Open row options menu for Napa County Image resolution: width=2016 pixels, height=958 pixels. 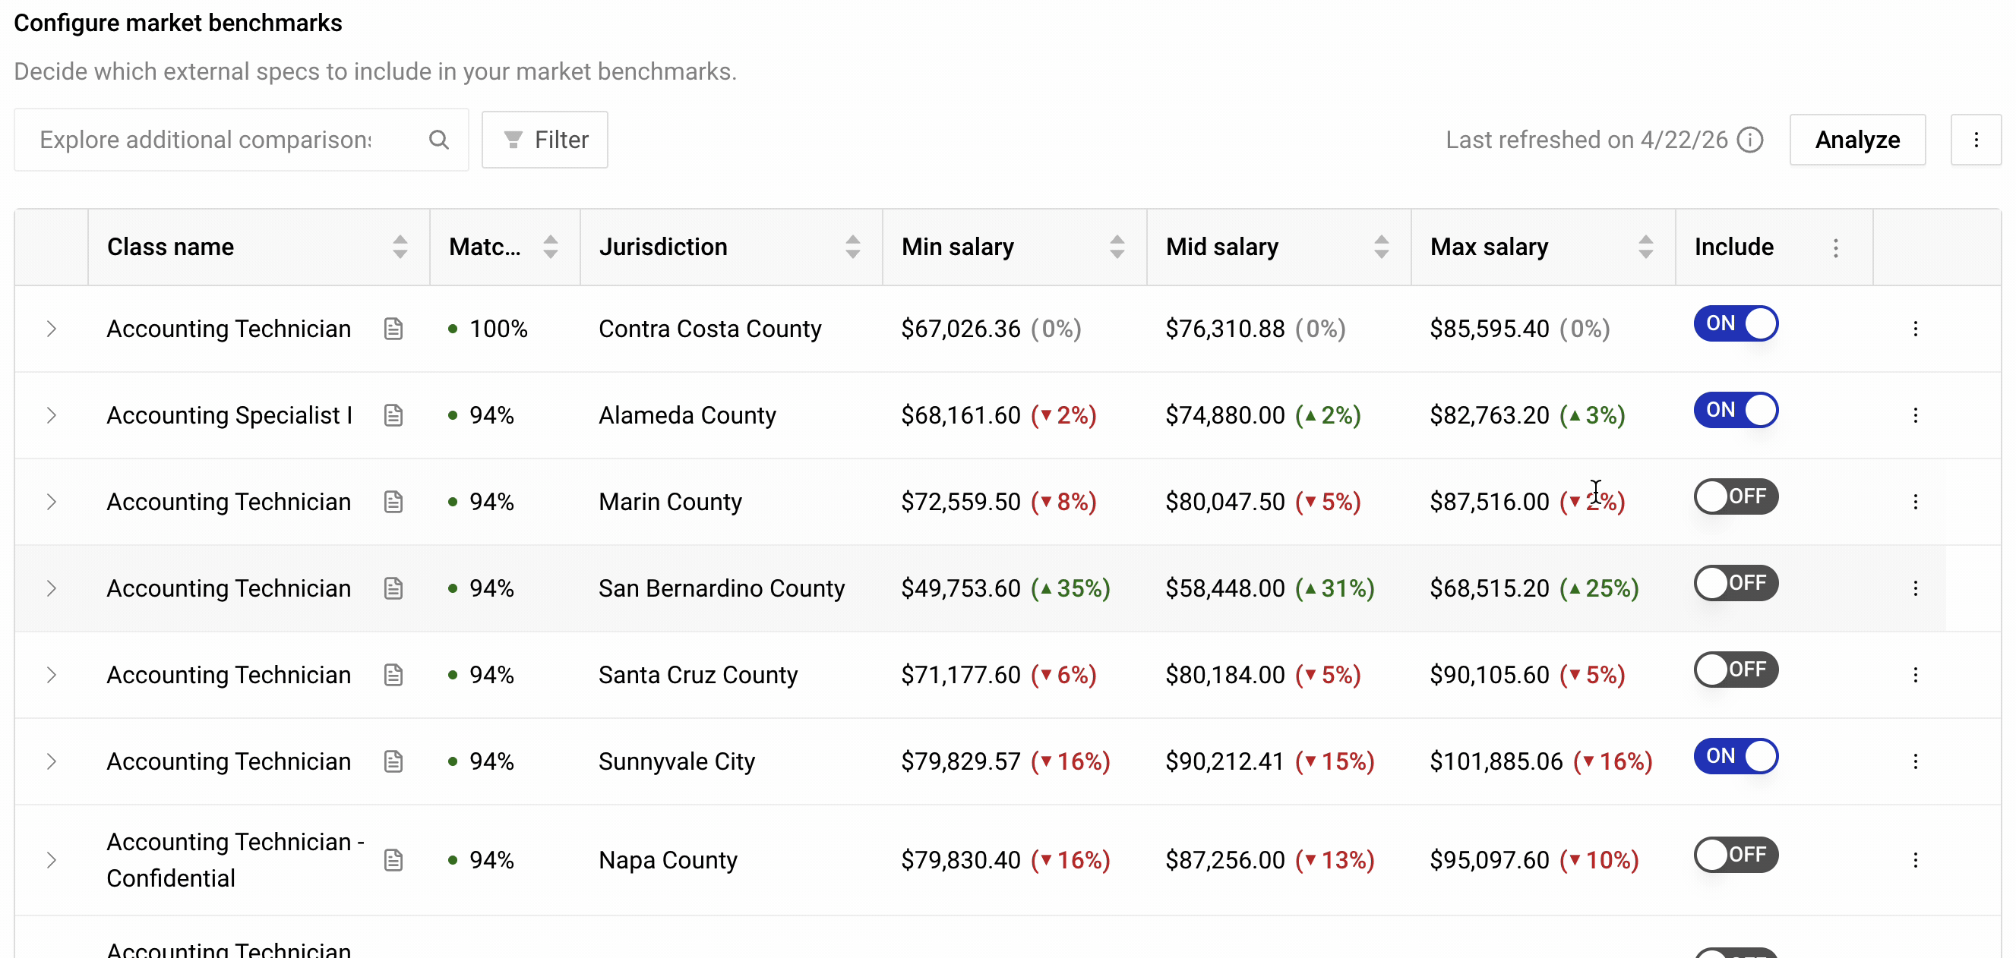[x=1915, y=860]
